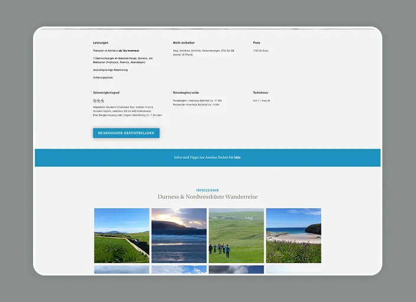
Task: Open the photo of hikers on meadow
Action: (x=236, y=235)
